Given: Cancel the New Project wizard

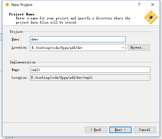Looking at the screenshot, I should coord(145,130).
